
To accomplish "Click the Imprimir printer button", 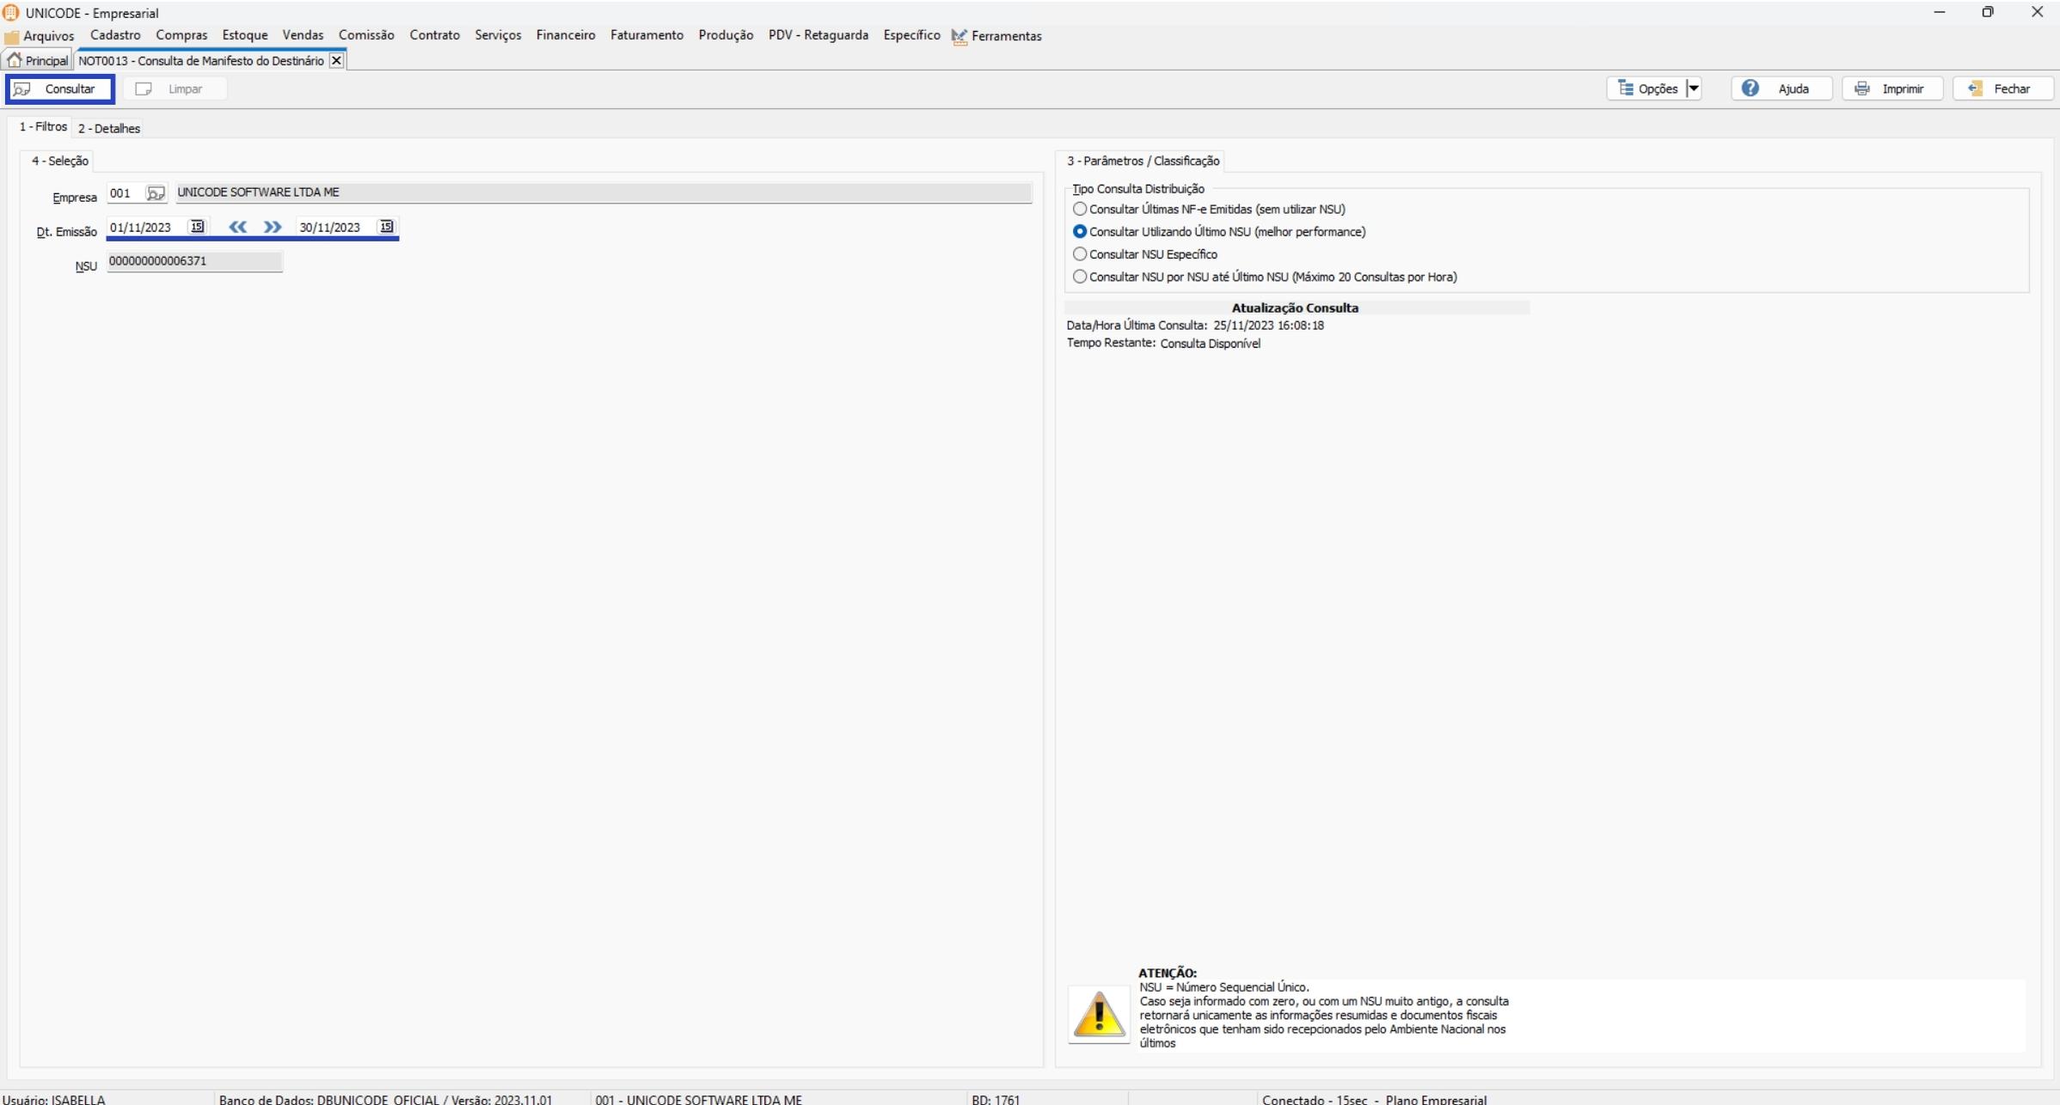I will (1891, 89).
